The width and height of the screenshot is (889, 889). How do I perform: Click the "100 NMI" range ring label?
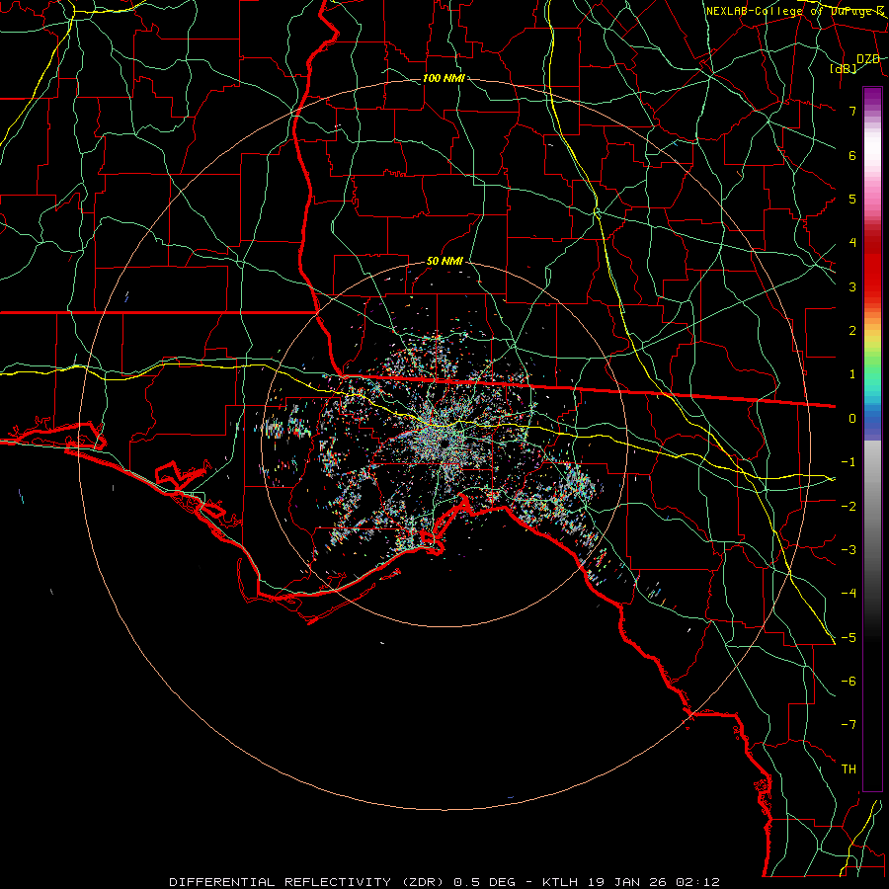coord(444,78)
